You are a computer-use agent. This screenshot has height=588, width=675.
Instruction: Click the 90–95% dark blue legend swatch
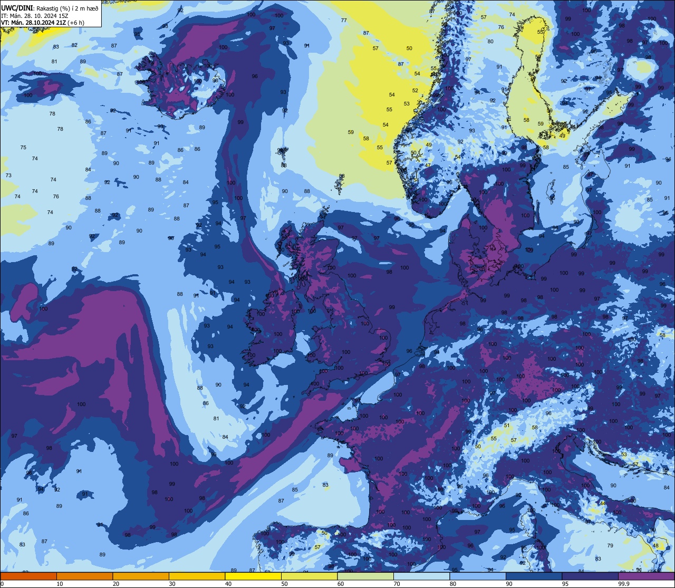pos(534,576)
